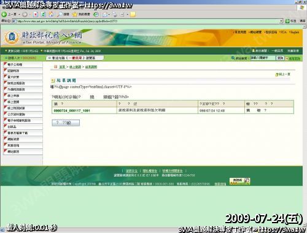307x233 pixels.
Task: Click the English language link in header
Action: click(295, 32)
